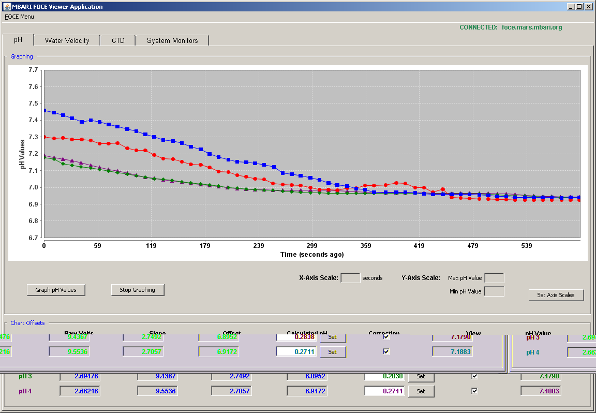596x413 pixels.
Task: Click the Set Axis Scales button
Action: [x=556, y=295]
